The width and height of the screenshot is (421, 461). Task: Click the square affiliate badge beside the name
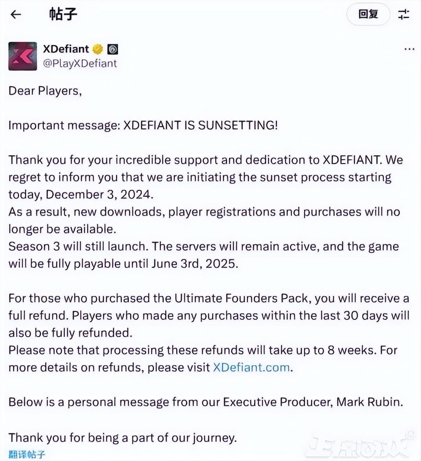[x=113, y=49]
